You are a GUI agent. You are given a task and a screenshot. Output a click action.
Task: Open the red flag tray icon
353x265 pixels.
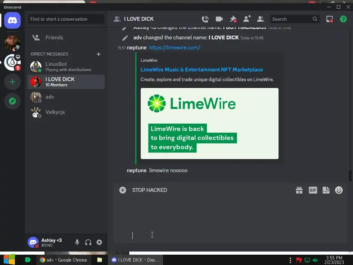click(299, 260)
